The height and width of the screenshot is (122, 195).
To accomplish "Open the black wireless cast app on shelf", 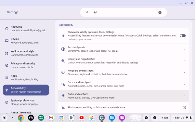I will pos(31,118).
